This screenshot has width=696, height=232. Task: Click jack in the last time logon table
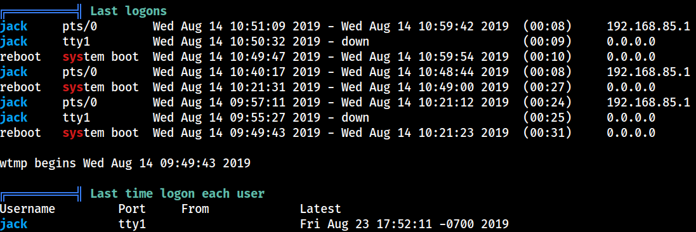pyautogui.click(x=14, y=224)
